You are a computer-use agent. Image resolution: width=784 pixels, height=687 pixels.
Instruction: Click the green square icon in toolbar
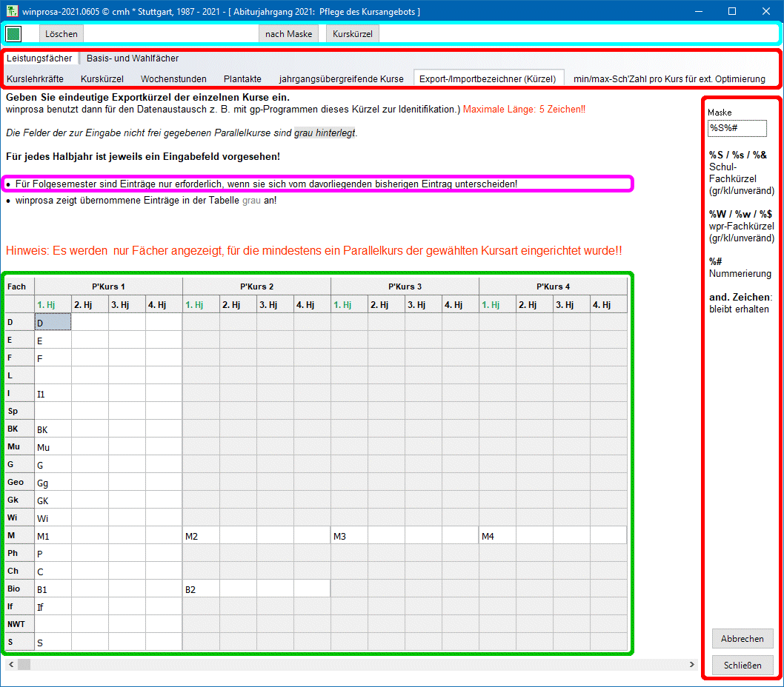click(x=13, y=34)
